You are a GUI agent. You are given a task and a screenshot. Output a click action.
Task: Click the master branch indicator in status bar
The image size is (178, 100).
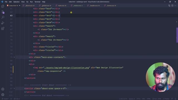click(x=5, y=99)
